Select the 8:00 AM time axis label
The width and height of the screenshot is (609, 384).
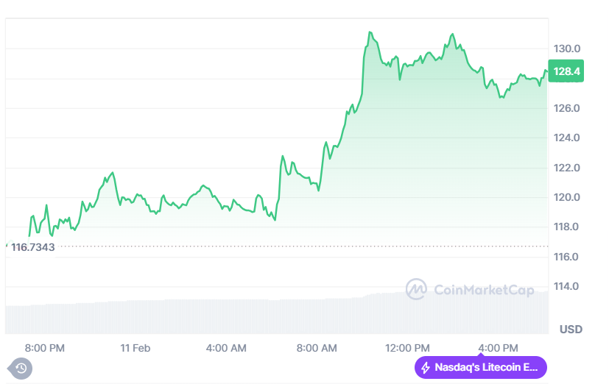[317, 348]
